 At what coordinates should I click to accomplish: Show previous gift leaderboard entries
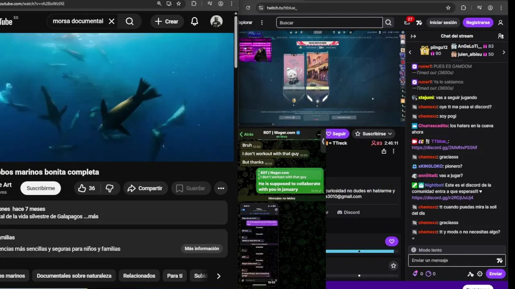(410, 52)
